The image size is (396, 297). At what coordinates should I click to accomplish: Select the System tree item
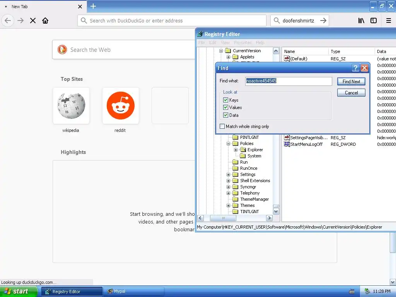[254, 156]
